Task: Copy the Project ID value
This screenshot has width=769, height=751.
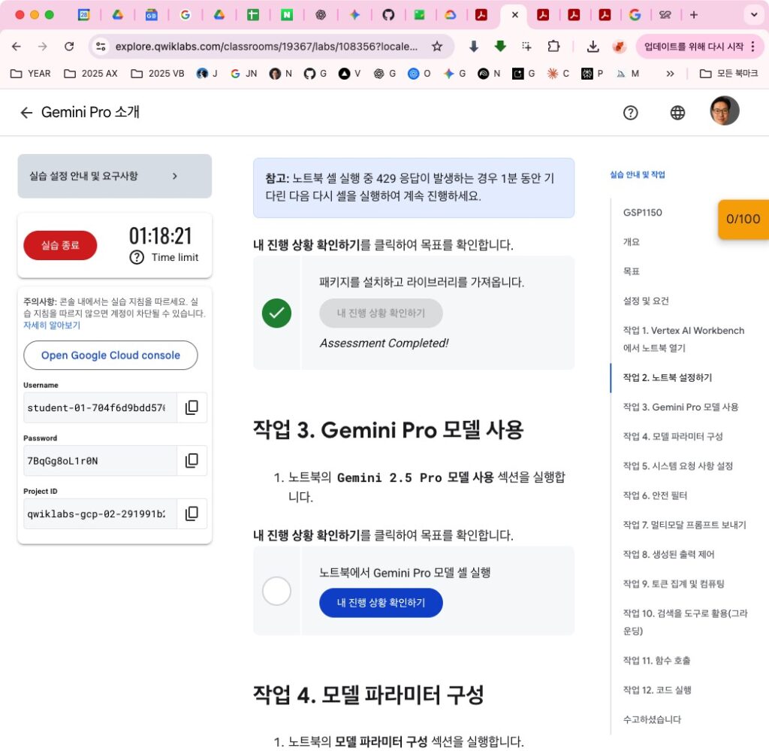Action: tap(191, 513)
